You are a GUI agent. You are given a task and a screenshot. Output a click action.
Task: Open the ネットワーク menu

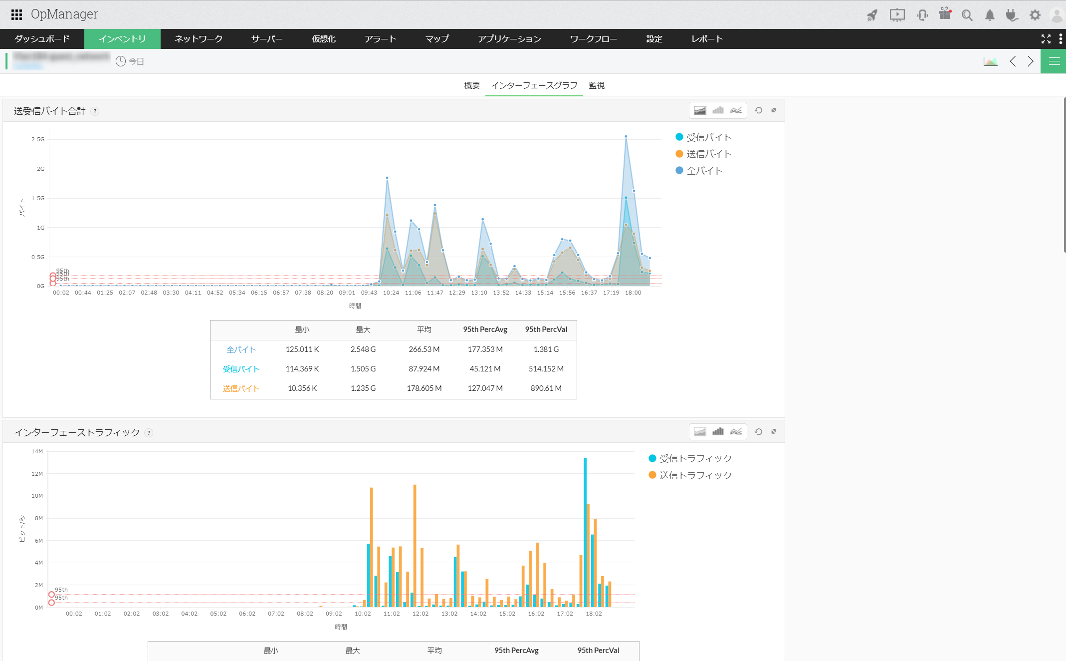point(199,39)
